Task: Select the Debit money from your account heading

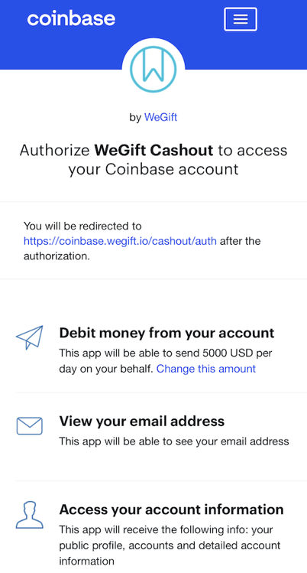Action: point(166,333)
